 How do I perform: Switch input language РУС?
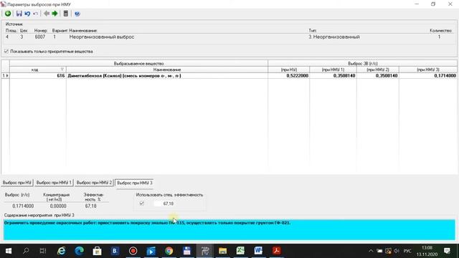pyautogui.click(x=407, y=251)
